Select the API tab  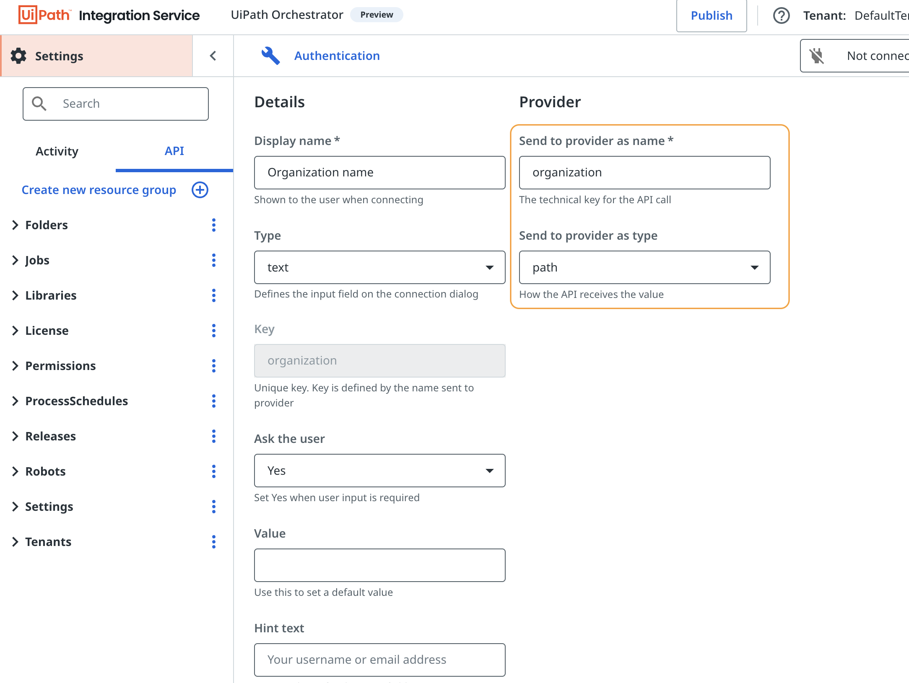coord(174,151)
